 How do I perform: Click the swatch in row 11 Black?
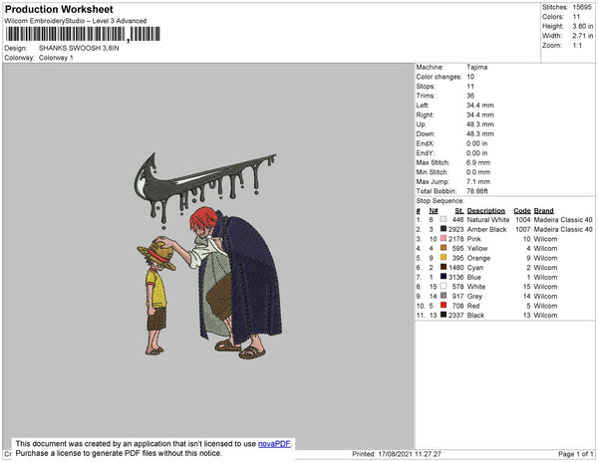444,315
